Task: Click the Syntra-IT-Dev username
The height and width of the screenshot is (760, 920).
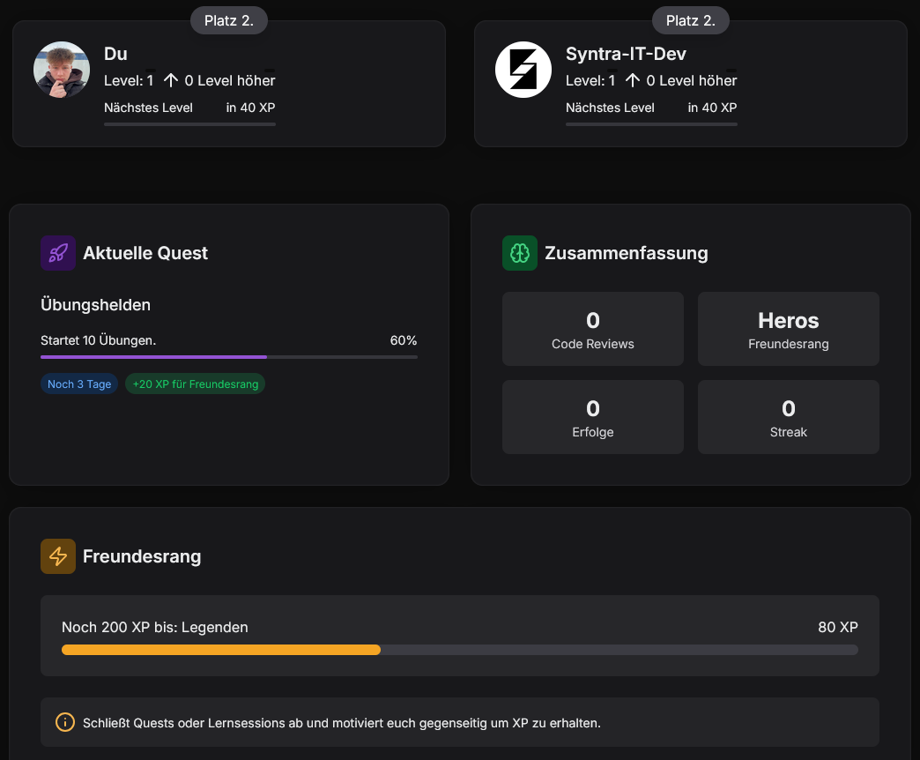Action: (x=626, y=54)
